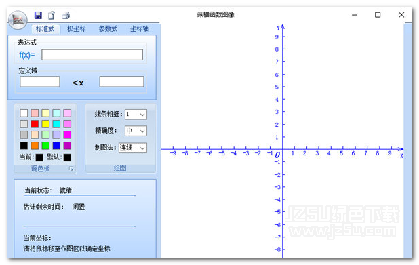The width and height of the screenshot is (419, 265).
Task: Close the function graph window
Action: [401, 15]
